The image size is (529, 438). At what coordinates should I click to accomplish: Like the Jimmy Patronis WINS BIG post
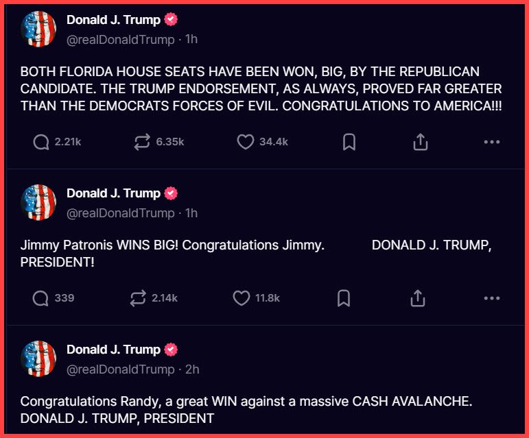coord(241,298)
